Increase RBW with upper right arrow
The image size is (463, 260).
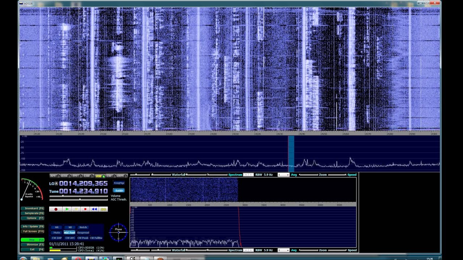251,175
